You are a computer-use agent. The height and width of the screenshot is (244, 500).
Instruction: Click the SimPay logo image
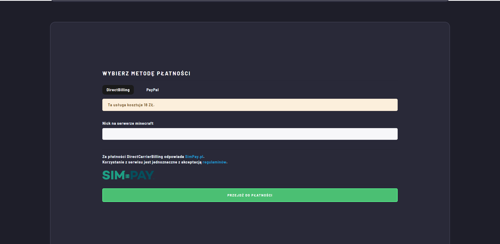128,175
